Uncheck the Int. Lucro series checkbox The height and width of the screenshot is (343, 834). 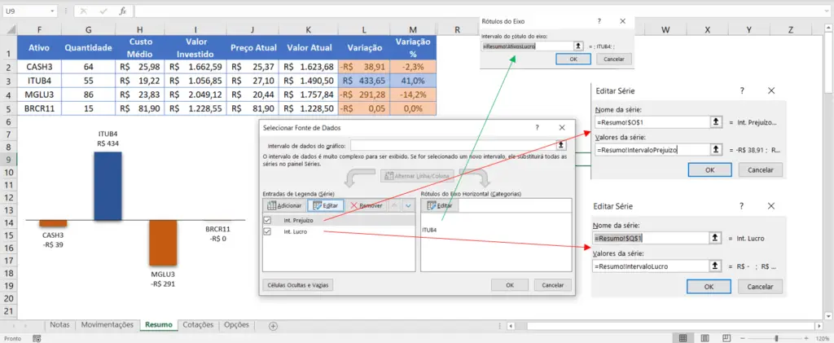[267, 231]
